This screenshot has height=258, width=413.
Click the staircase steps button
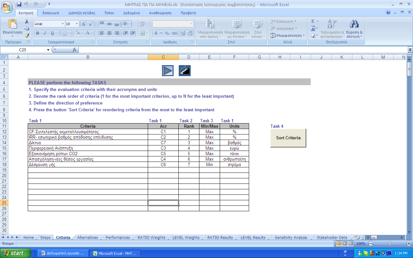185,71
